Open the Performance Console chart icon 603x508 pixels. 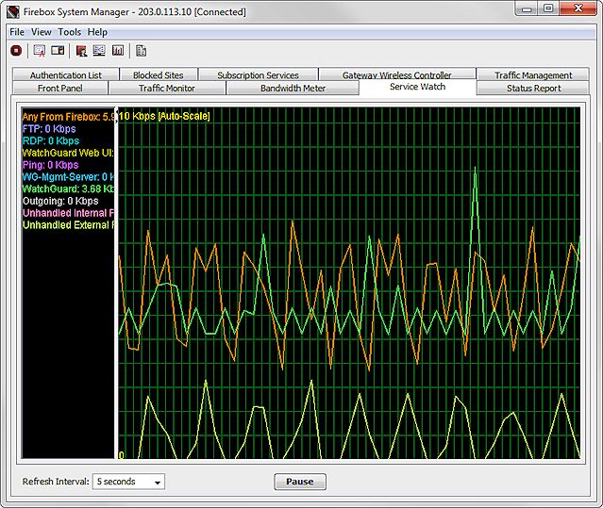click(x=118, y=51)
